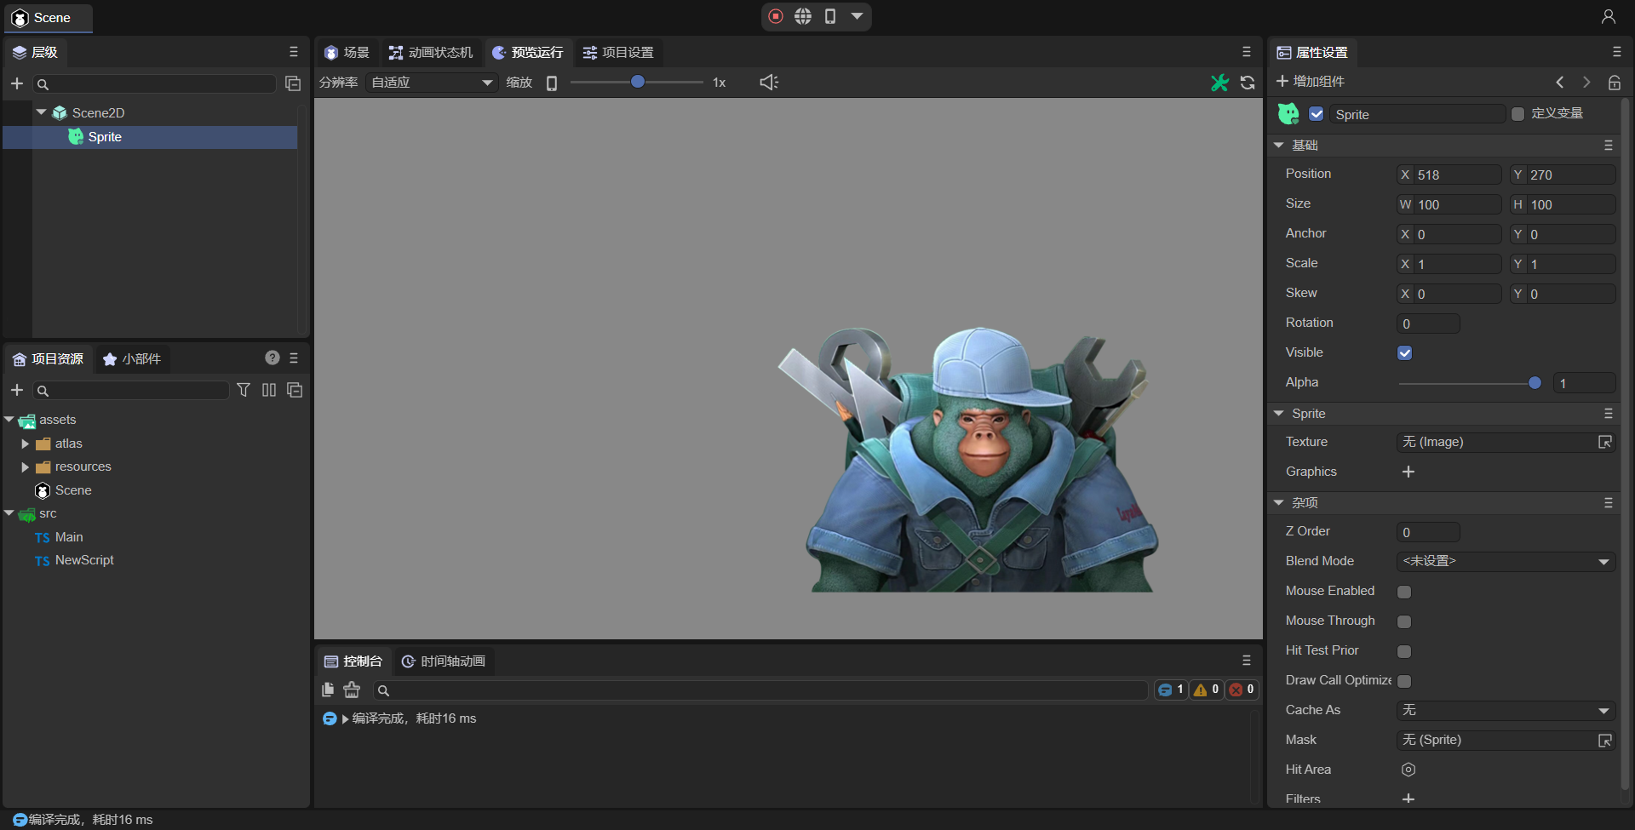This screenshot has height=830, width=1635.
Task: Uncheck the Visible checkbox
Action: pos(1405,352)
